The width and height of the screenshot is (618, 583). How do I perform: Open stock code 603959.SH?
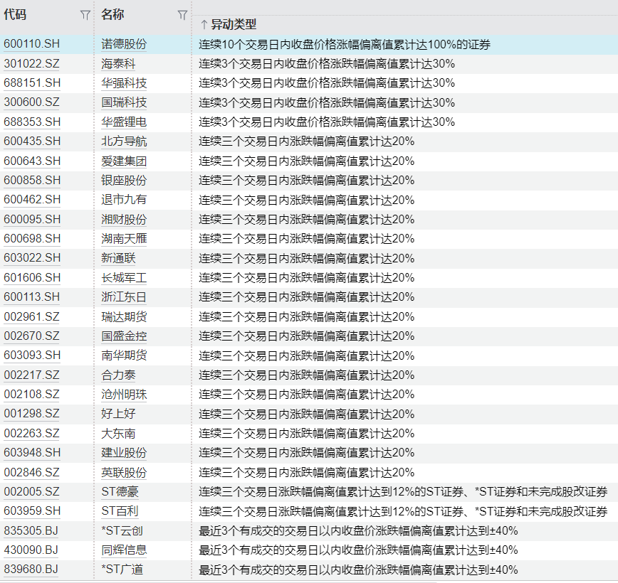[32, 511]
